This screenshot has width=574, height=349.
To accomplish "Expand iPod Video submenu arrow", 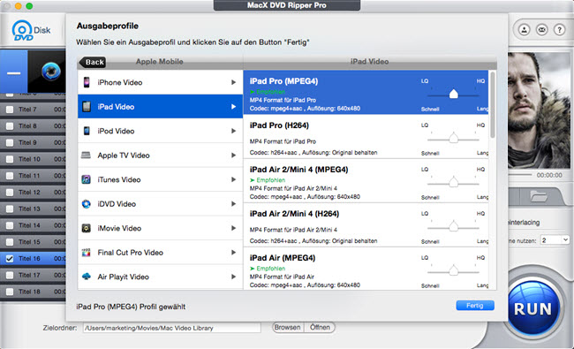I will tap(233, 131).
